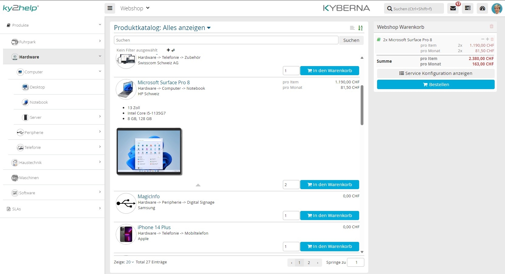The image size is (505, 274).
Task: Click the product list scroll-down arrow
Action: pos(362,252)
